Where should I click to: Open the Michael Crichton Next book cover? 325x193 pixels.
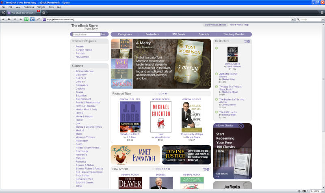coord(161,117)
